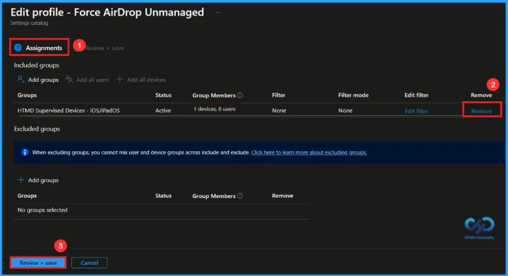Select the Assignments step tab
Image resolution: width=508 pixels, height=276 pixels.
click(39, 48)
